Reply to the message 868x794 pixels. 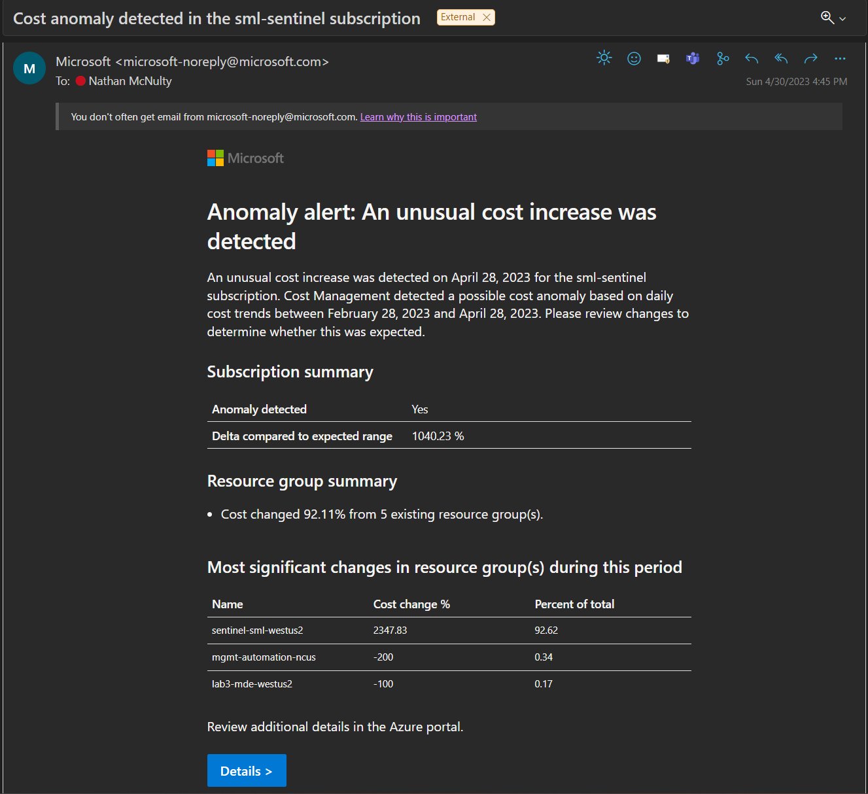(752, 59)
